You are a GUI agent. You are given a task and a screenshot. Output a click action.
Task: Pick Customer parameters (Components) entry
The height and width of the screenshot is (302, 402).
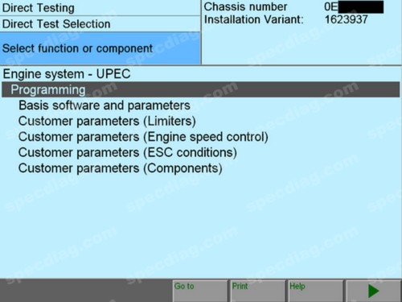[121, 168]
